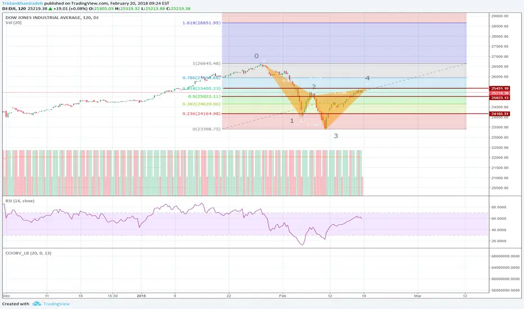This screenshot has height=309, width=524.
Task: Click the header close value C:25219.38
Action: (x=178, y=8)
